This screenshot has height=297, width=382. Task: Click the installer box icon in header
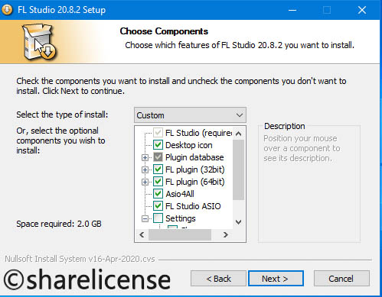39,42
